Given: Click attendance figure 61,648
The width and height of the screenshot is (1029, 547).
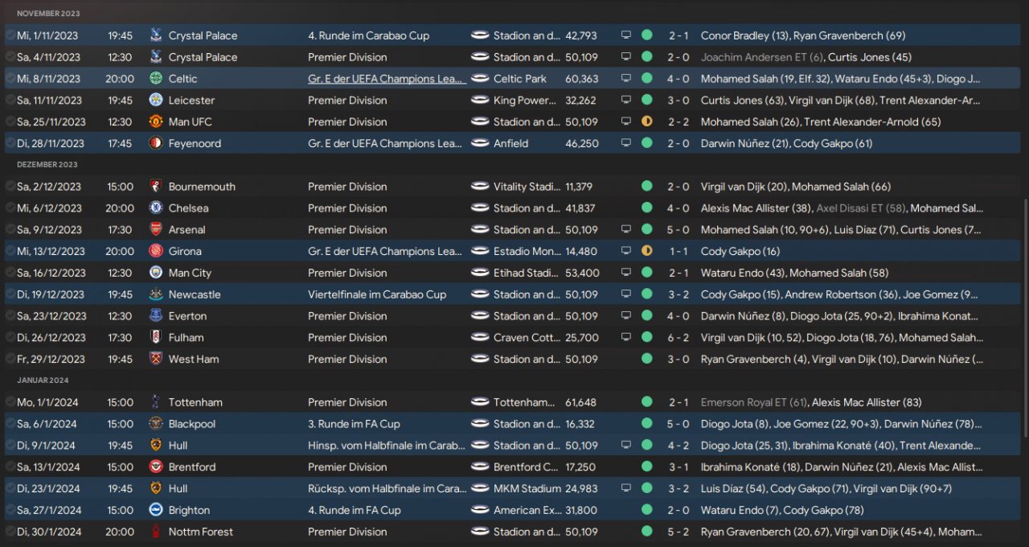Looking at the screenshot, I should [x=581, y=402].
